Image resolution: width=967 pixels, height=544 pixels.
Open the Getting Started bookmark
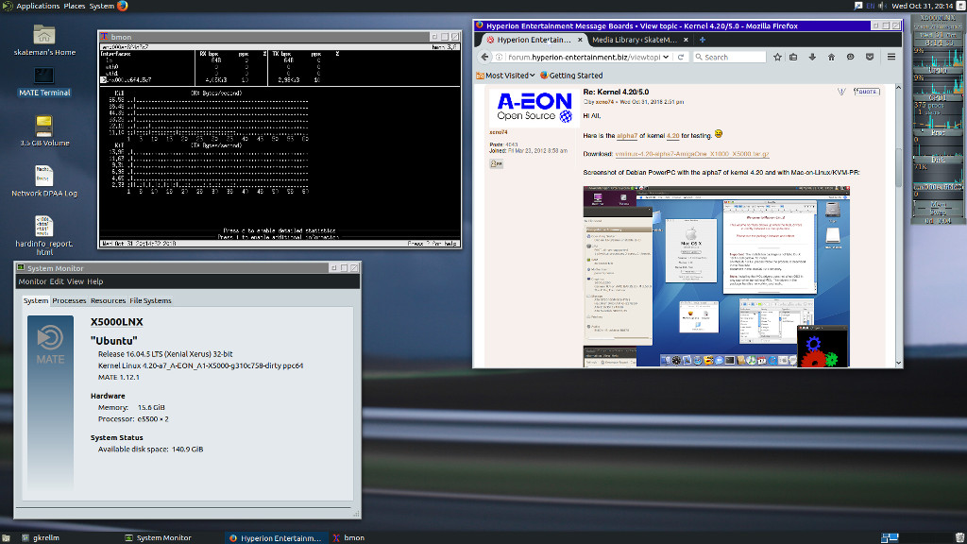(571, 76)
